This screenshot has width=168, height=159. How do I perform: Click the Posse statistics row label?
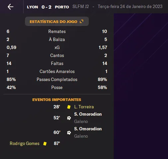(57, 88)
